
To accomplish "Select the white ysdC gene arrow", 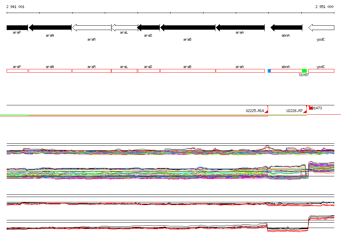I will tap(321, 28).
